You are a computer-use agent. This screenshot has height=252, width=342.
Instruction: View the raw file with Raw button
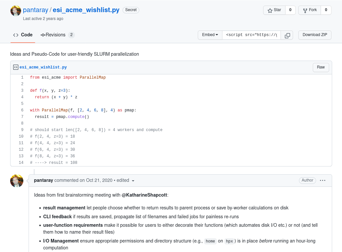(321, 67)
